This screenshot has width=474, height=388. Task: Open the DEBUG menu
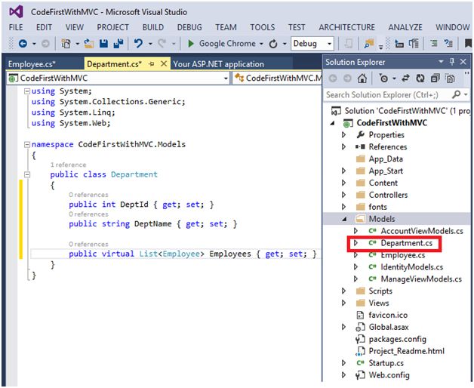coord(189,27)
